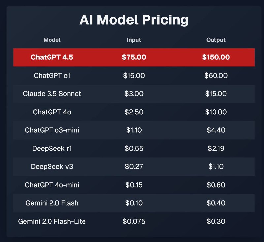The image size is (264, 242).
Task: Click the highlighted ChatGPT 4.5 row name
Action: coord(52,57)
